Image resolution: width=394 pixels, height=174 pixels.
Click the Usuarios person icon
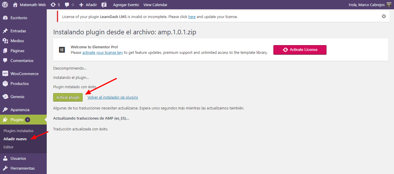pos(5,158)
